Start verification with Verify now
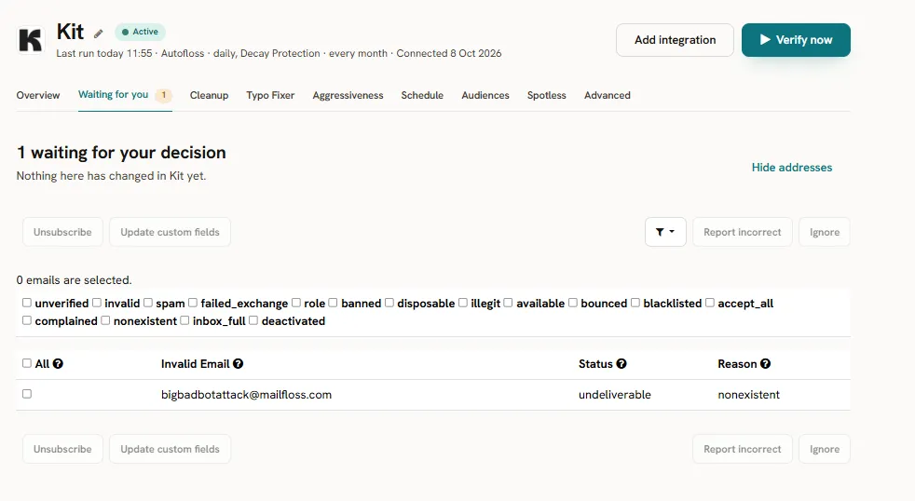Screen dimensions: 915x501 pos(796,40)
